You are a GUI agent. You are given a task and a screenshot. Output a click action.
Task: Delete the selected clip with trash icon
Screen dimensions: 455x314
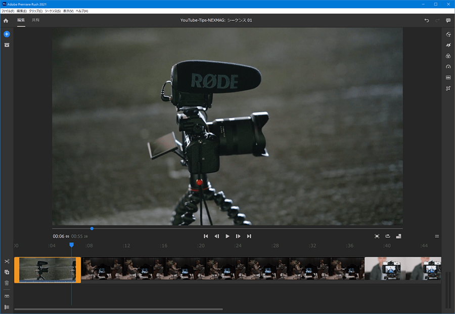pyautogui.click(x=7, y=283)
